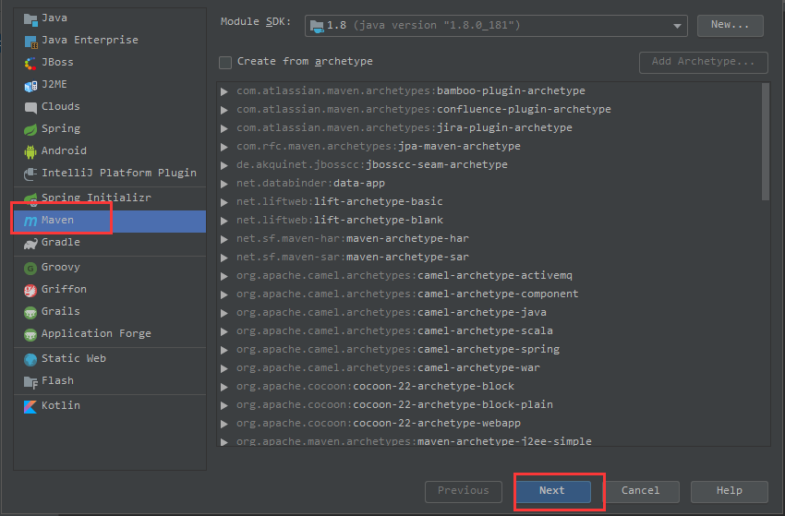Pick the Groovy icon
The image size is (785, 516).
pos(30,269)
